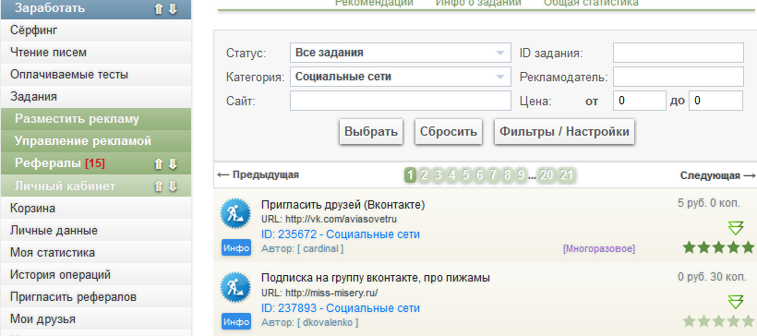Click URL http://vk.com/aviasovetru text
Image resolution: width=757 pixels, height=336 pixels.
[x=329, y=219]
